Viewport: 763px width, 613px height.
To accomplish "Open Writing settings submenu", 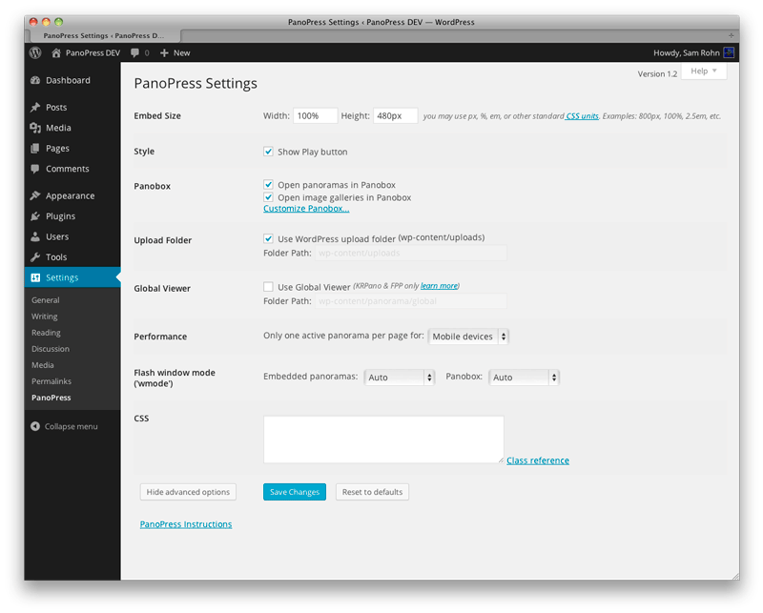I will coord(44,317).
